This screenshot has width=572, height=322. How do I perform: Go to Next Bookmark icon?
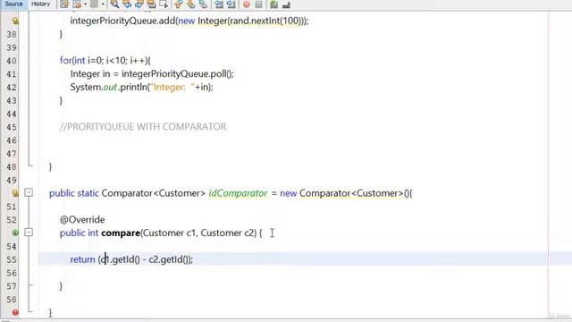coord(190,4)
